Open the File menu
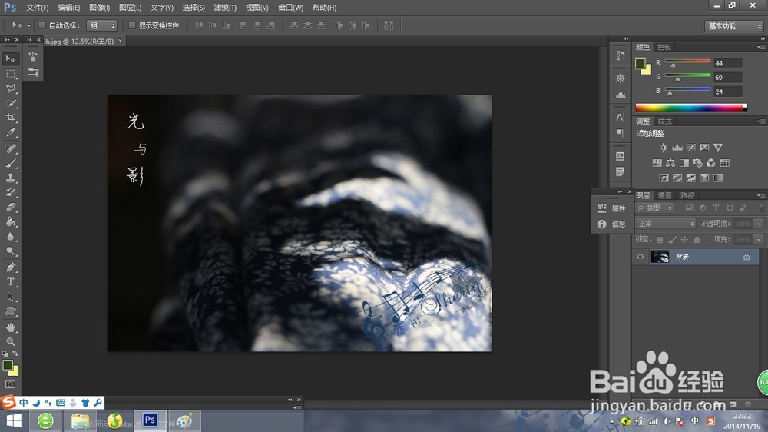768x432 pixels. tap(37, 8)
